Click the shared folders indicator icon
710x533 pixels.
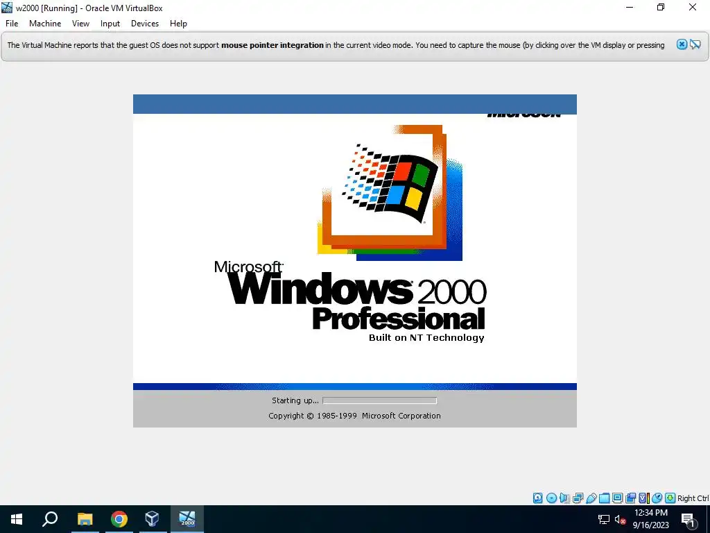coord(604,498)
